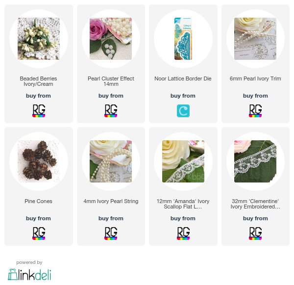Click the 4mm Ivory Pearl String title

(x=111, y=201)
